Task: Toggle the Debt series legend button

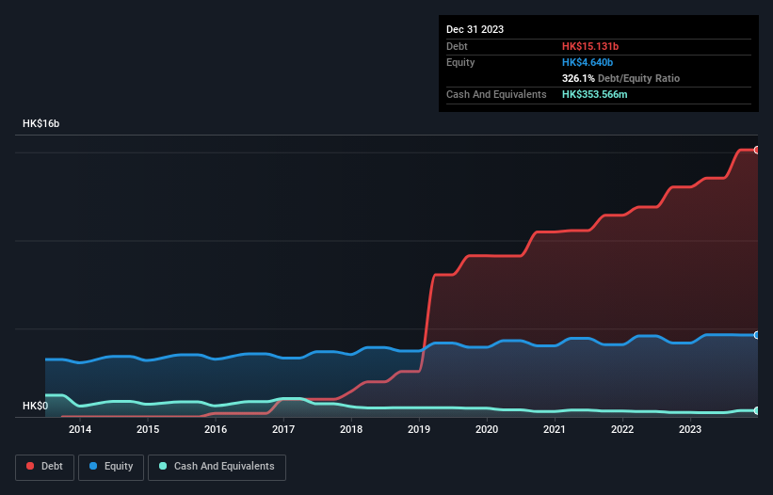Action: [x=44, y=467]
